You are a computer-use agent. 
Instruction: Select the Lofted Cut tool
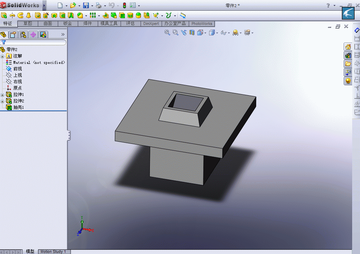pyautogui.click(x=71, y=15)
